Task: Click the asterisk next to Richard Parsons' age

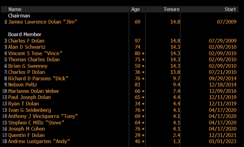Action: (143, 79)
